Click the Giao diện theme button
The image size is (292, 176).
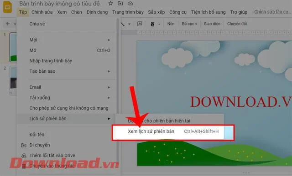tap(212, 24)
